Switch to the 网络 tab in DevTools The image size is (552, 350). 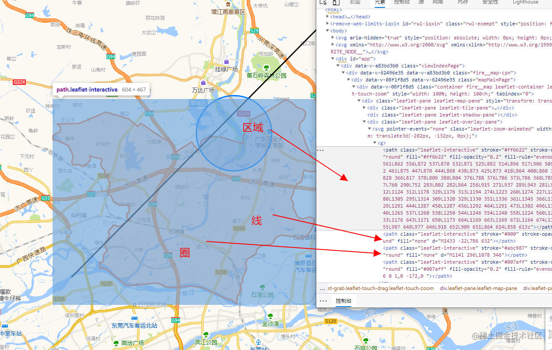[x=438, y=3]
